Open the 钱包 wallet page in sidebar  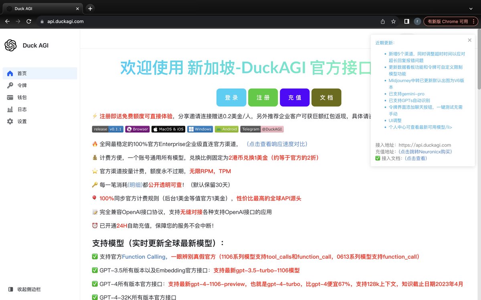pyautogui.click(x=40, y=97)
